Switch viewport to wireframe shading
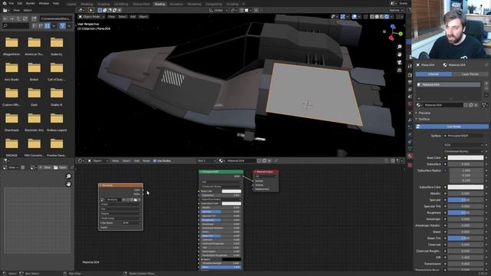This screenshot has width=491, height=276. [x=372, y=17]
